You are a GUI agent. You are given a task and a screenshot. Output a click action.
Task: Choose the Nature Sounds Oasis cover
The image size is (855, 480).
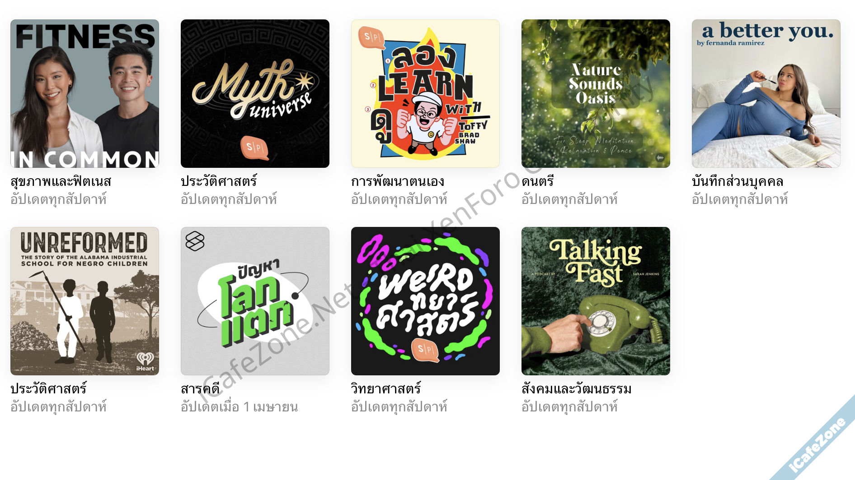click(x=596, y=93)
